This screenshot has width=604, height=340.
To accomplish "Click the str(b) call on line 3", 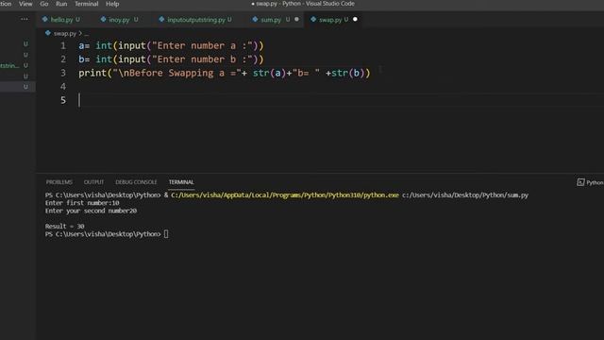I will (348, 74).
